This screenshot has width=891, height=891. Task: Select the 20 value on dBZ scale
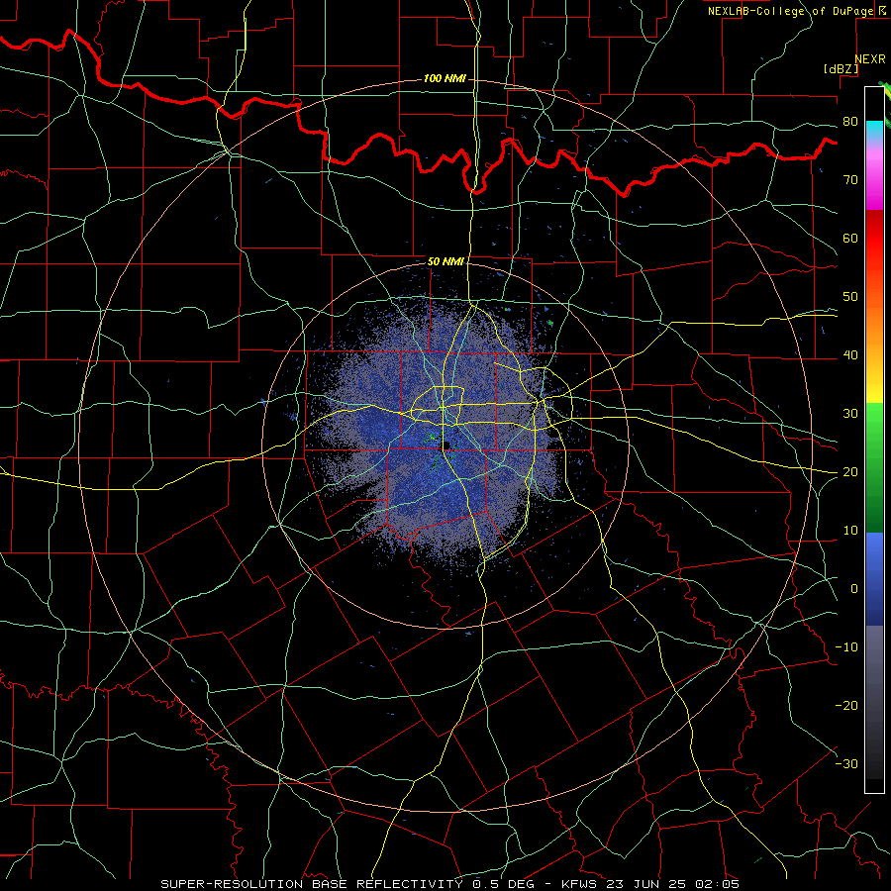click(x=850, y=472)
